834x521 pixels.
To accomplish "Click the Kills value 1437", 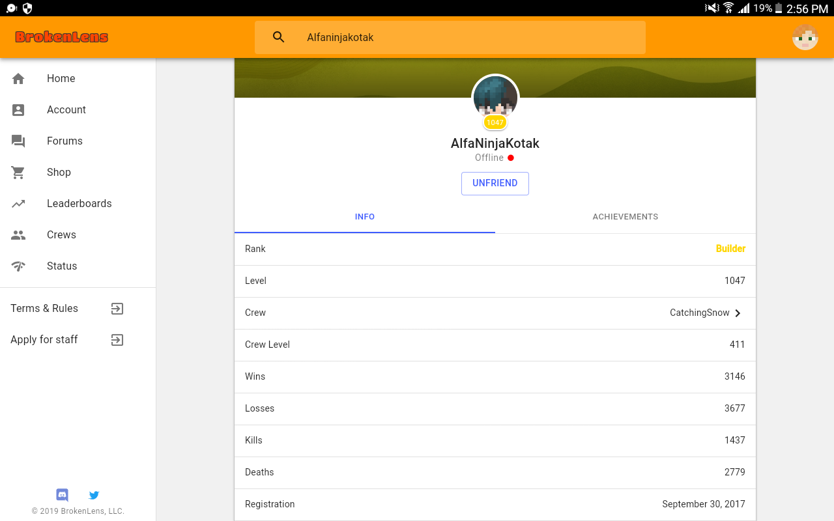I will coord(735,440).
